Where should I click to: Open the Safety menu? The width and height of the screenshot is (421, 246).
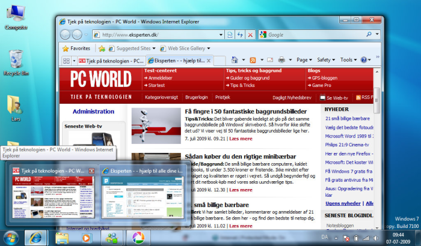click(326, 60)
